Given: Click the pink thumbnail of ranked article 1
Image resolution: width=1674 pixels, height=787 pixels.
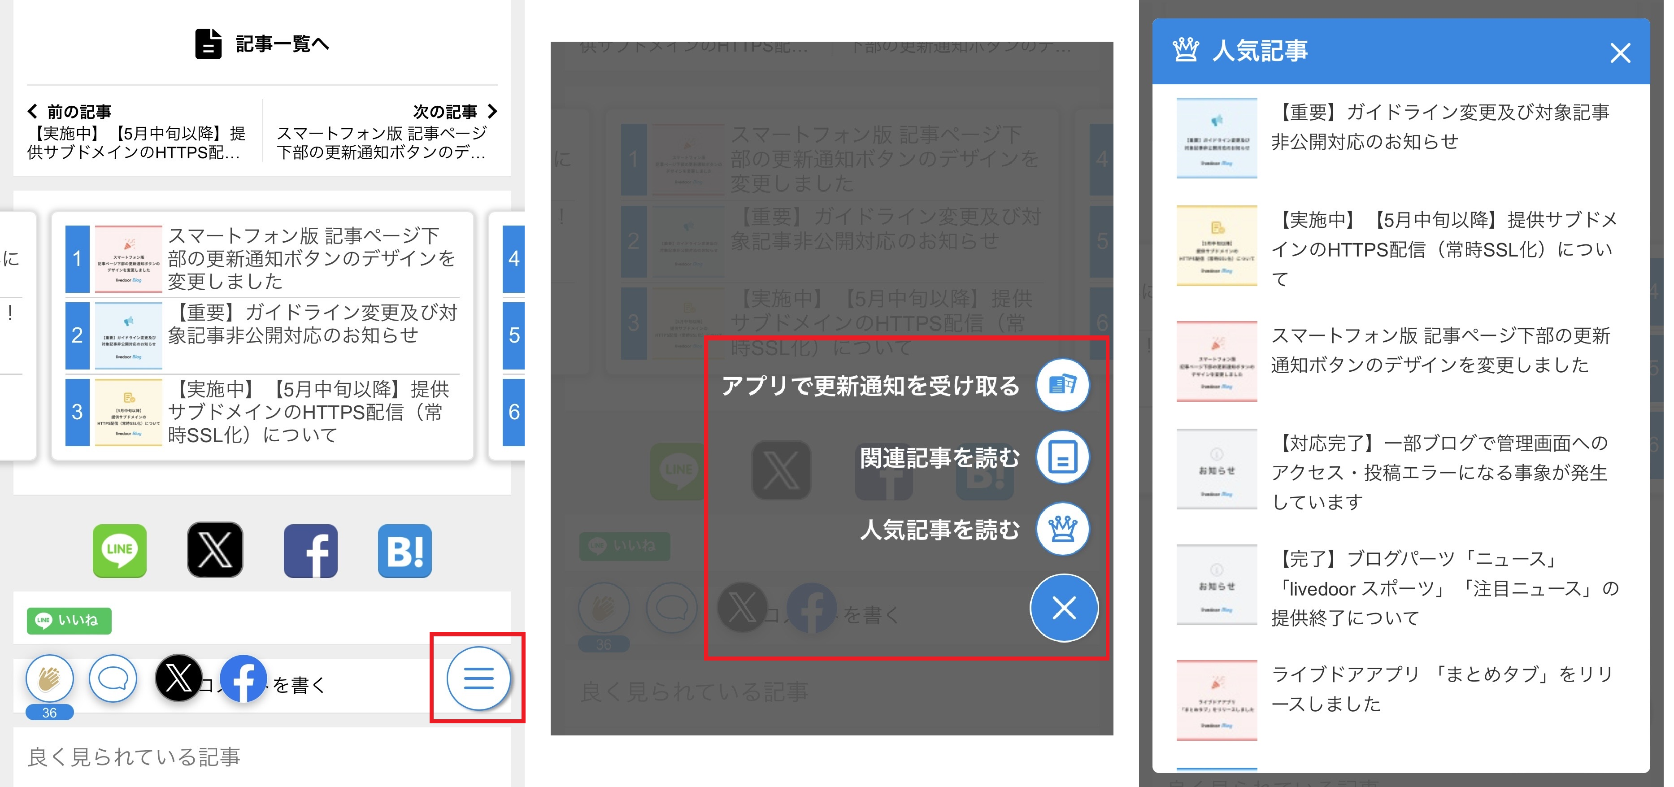Looking at the screenshot, I should point(129,259).
